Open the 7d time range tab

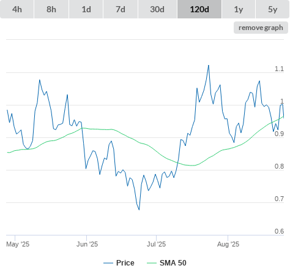click(x=121, y=9)
